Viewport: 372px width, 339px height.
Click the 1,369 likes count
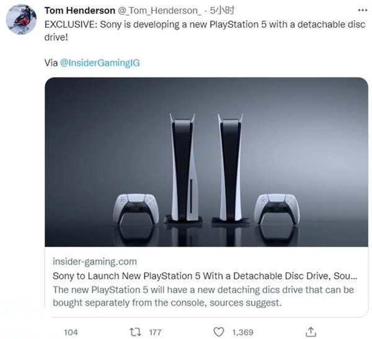[242, 332]
